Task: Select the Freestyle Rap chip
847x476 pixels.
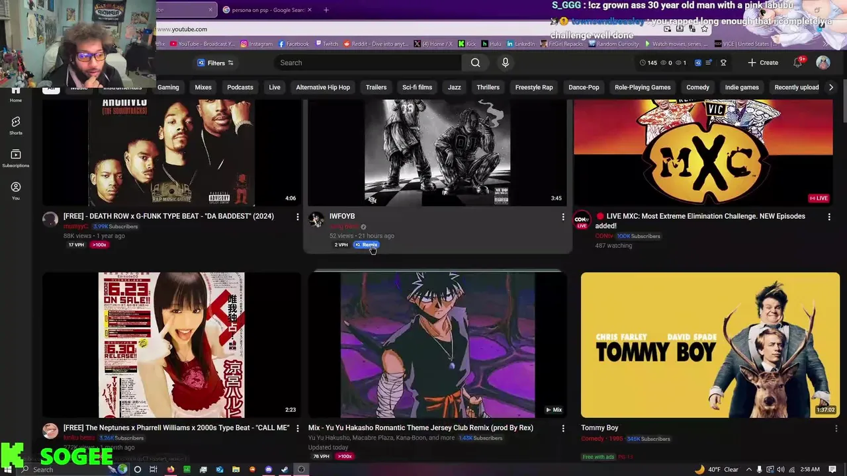Action: click(x=534, y=87)
